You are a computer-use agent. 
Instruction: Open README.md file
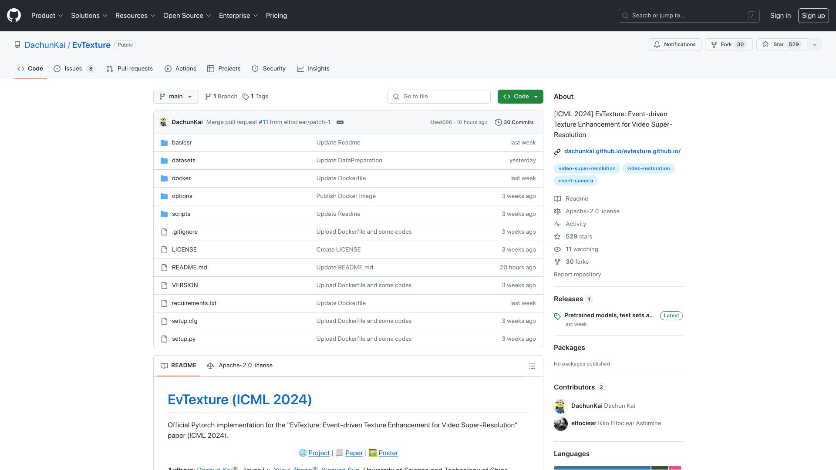pyautogui.click(x=189, y=268)
